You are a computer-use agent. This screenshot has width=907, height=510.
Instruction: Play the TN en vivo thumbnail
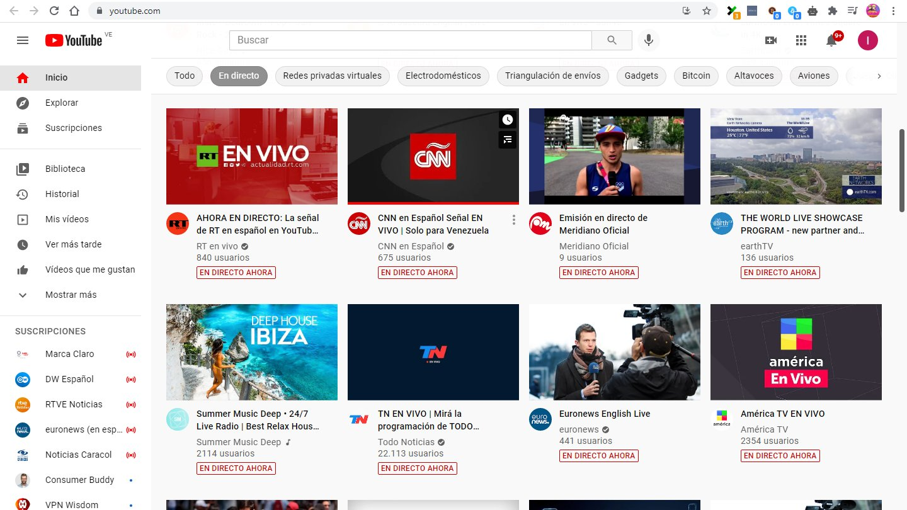[433, 352]
